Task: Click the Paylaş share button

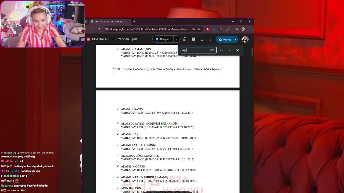Action: (225, 39)
